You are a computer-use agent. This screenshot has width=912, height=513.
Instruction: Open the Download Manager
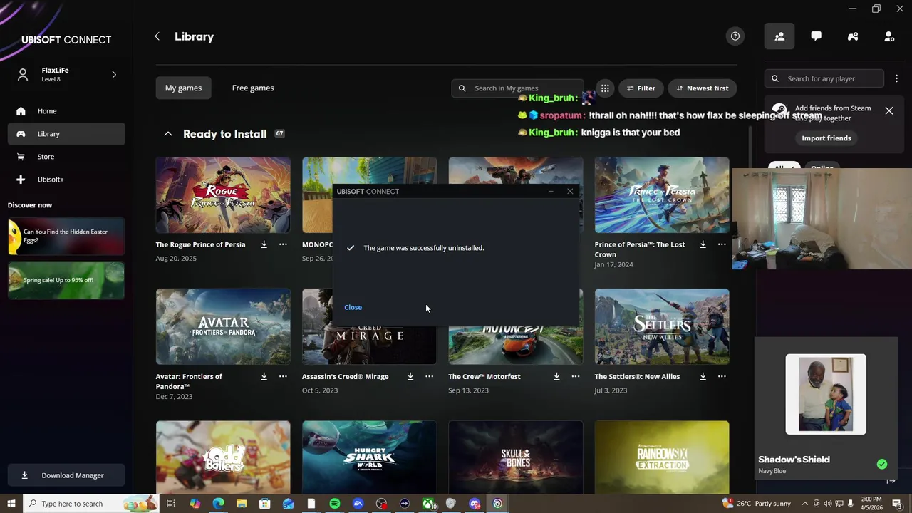coord(66,475)
